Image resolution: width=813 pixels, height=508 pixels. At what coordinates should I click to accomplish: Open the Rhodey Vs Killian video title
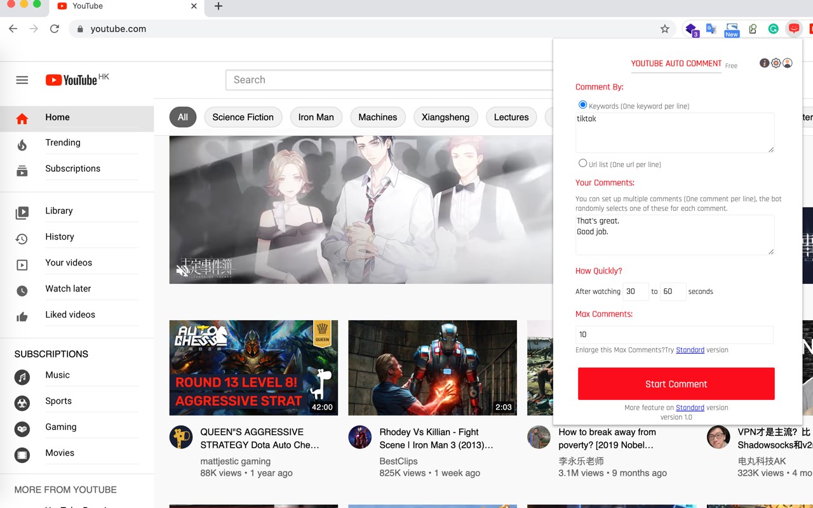tap(436, 438)
